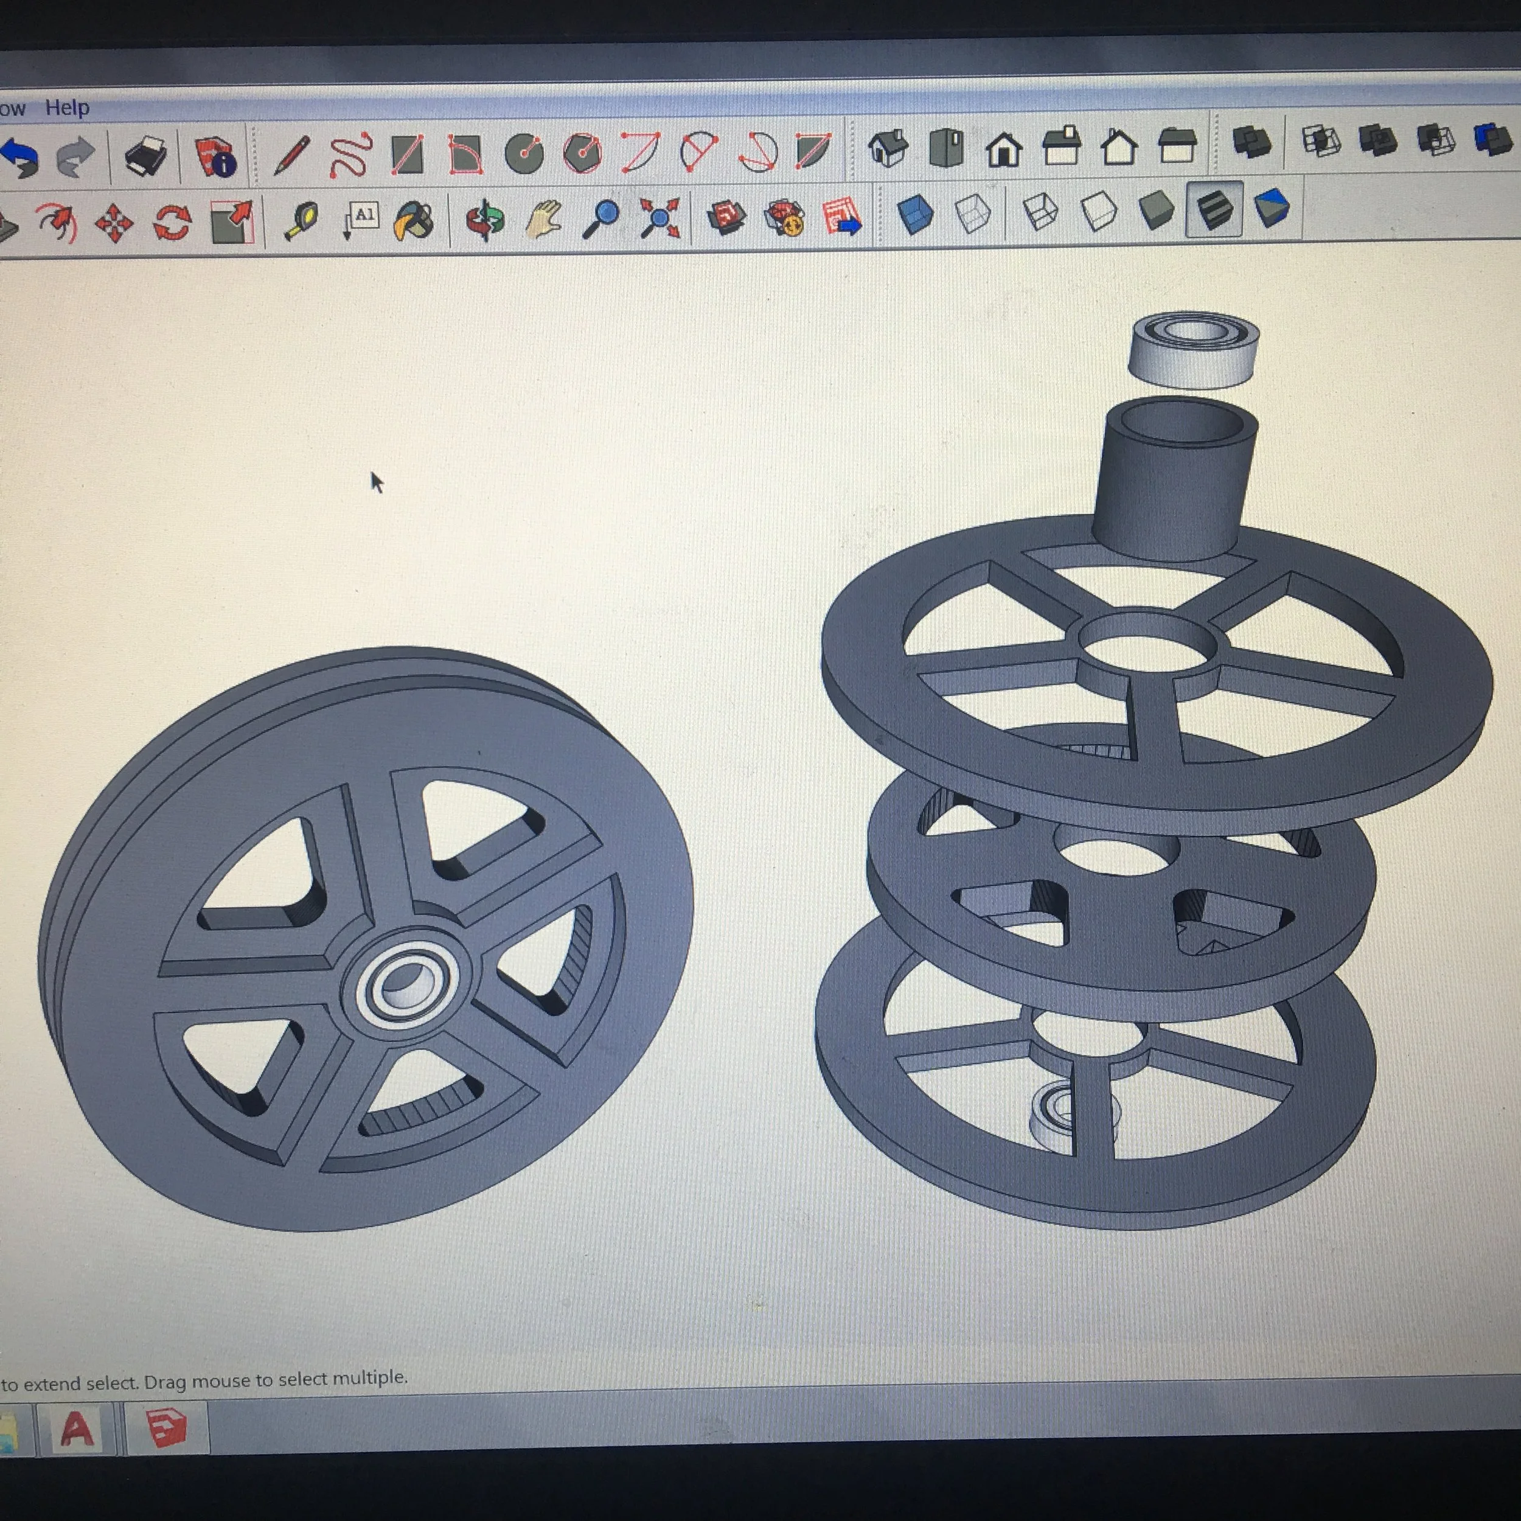The image size is (1521, 1521).
Task: Select the Circle tool
Action: point(524,153)
